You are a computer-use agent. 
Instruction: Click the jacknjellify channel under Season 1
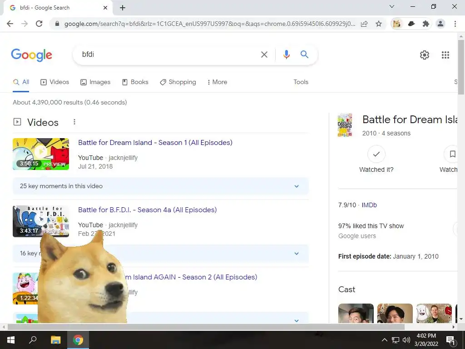click(x=123, y=158)
